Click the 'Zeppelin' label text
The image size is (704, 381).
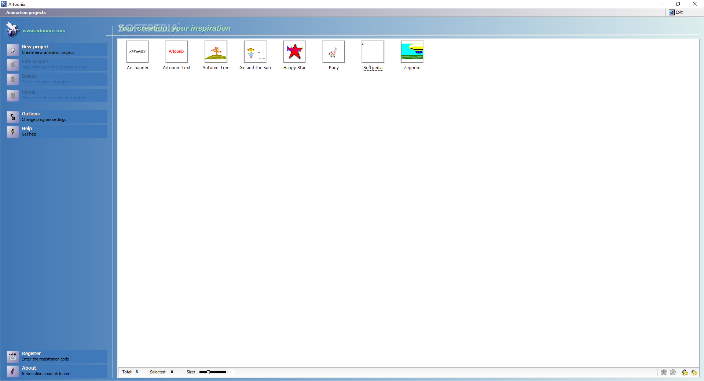[412, 68]
